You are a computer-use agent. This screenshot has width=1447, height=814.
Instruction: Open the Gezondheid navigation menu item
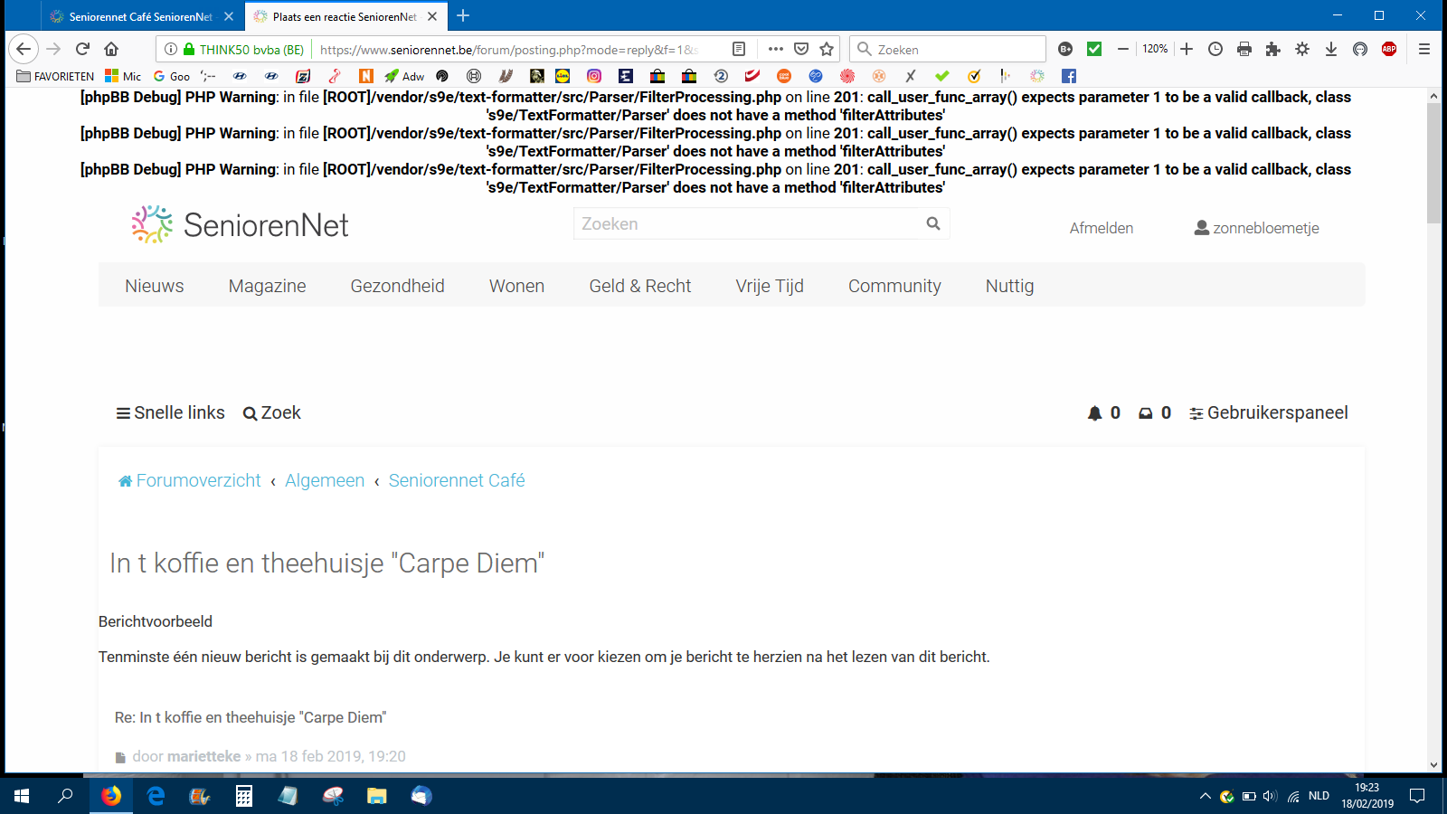click(397, 286)
